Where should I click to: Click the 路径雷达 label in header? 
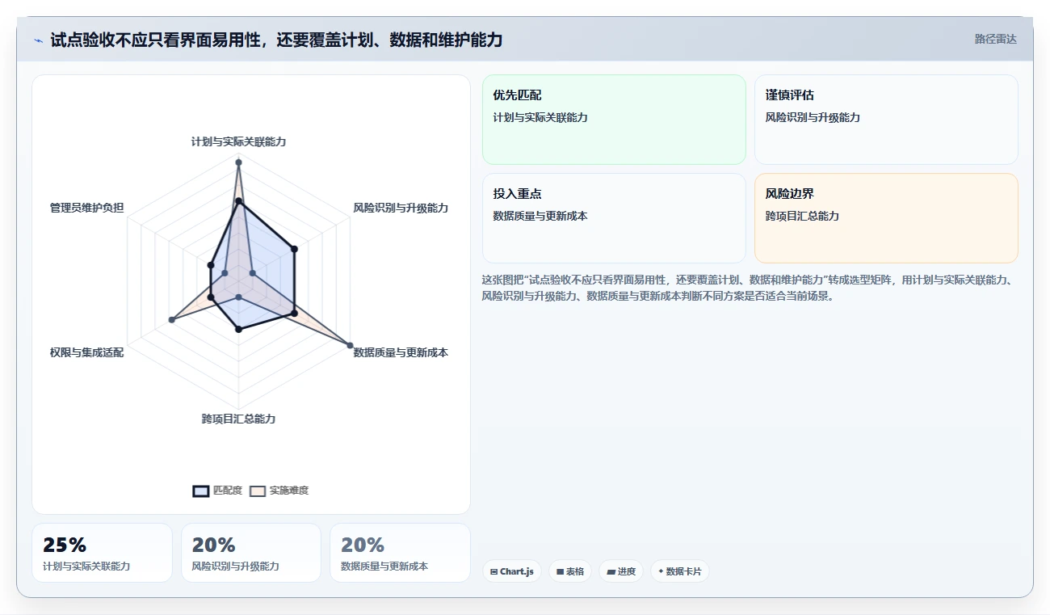995,39
